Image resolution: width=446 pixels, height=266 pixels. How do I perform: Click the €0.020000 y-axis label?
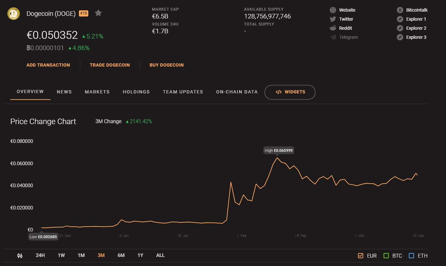click(22, 208)
